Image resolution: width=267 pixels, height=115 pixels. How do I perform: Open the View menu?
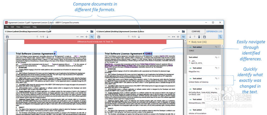[18, 27]
